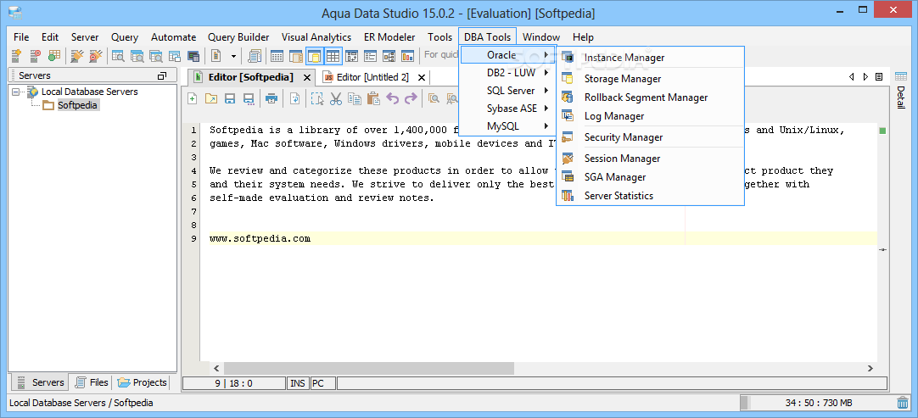
Task: Click the Cut scissors icon
Action: (336, 98)
